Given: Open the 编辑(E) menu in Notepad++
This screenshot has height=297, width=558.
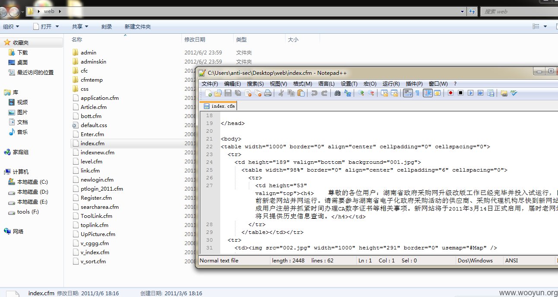Looking at the screenshot, I should [x=232, y=84].
